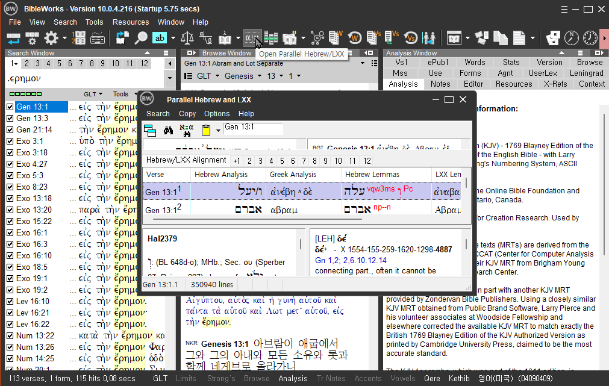Click the yellow clipboard icon in Parallel window

pos(206,131)
